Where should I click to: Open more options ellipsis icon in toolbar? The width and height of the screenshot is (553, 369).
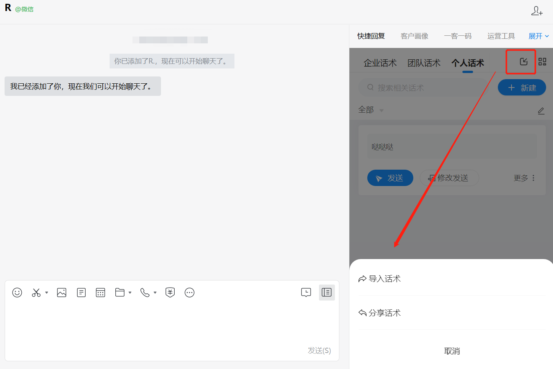click(190, 293)
